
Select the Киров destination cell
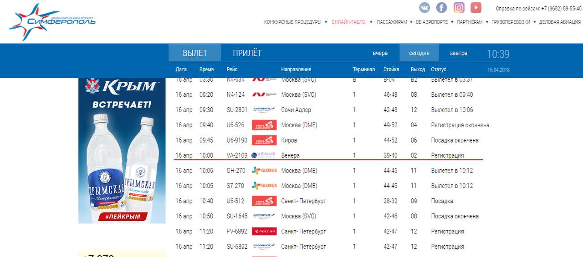pyautogui.click(x=289, y=140)
